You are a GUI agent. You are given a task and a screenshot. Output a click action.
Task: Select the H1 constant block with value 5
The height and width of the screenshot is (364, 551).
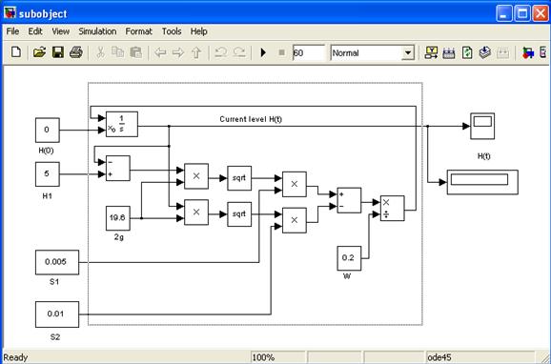[48, 174]
